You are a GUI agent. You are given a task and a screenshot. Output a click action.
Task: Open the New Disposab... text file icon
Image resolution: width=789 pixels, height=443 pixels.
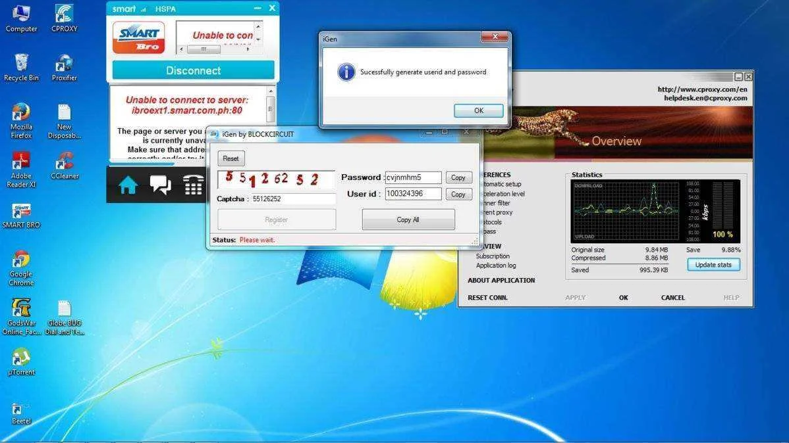point(65,121)
